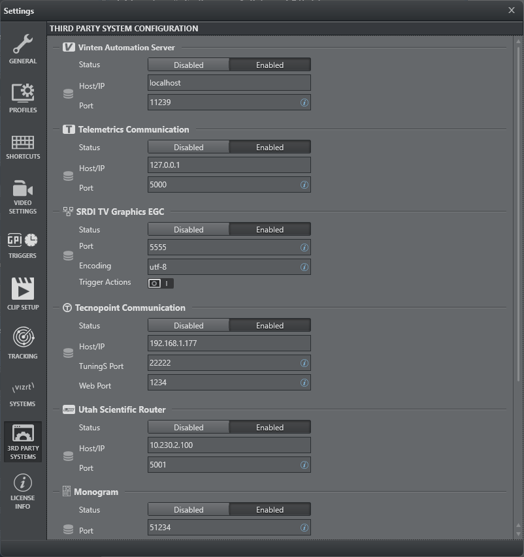Click the Web Port field 1234

(229, 382)
